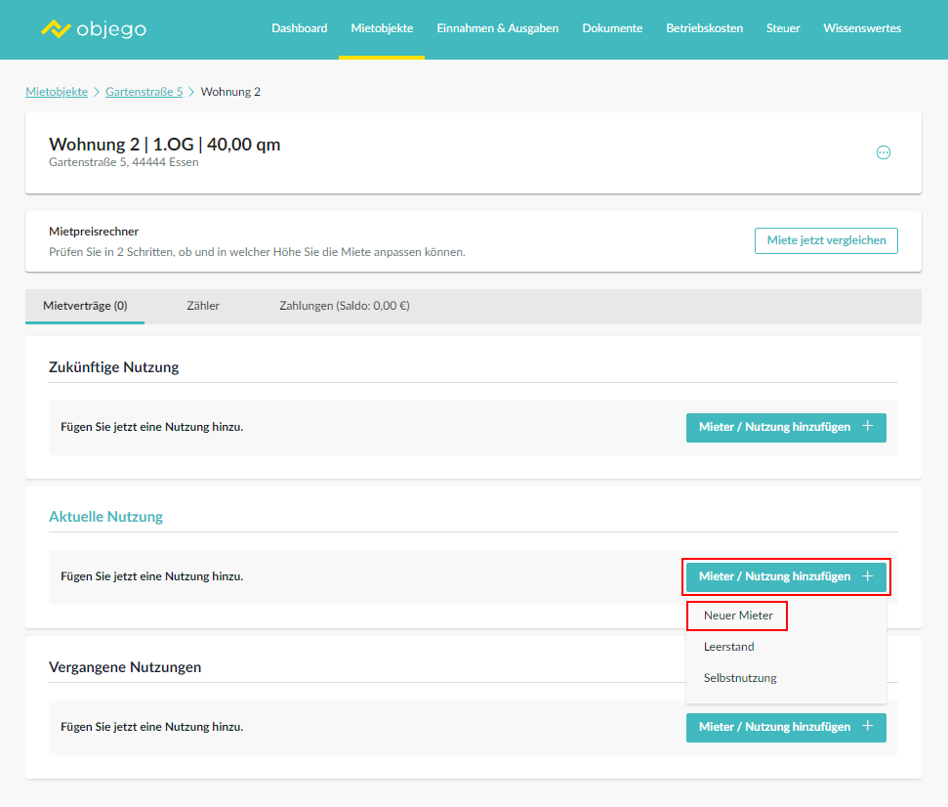Image resolution: width=948 pixels, height=807 pixels.
Task: Follow the Gartenstraße 5 breadcrumb link
Action: (x=144, y=91)
